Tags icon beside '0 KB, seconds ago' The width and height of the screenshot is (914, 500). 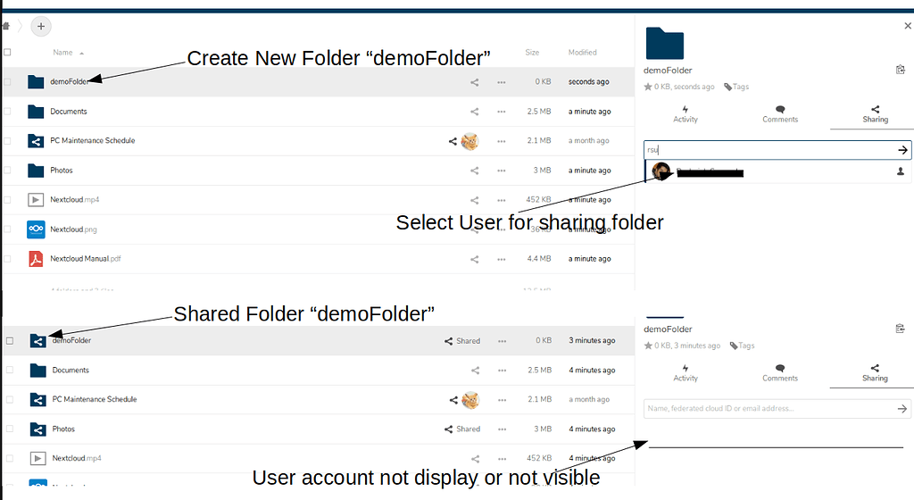[727, 87]
